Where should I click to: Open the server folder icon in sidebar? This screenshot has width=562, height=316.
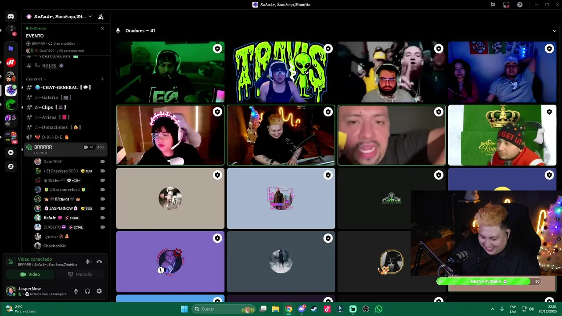(x=11, y=48)
